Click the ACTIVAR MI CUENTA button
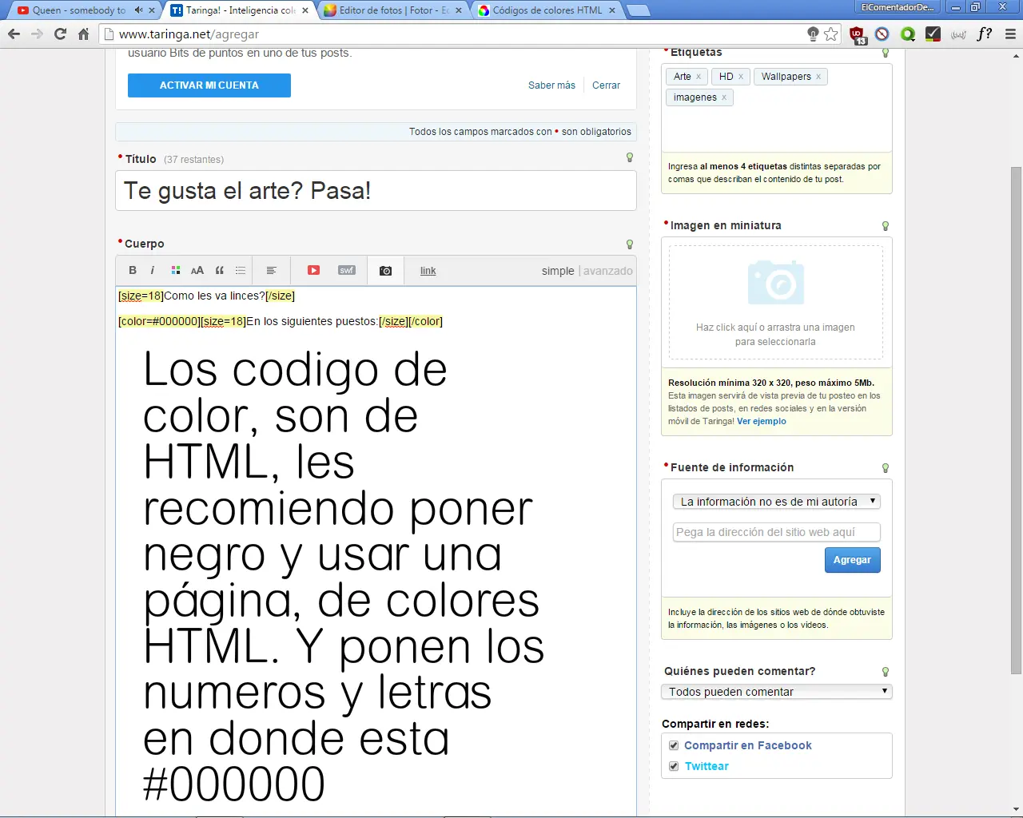This screenshot has width=1023, height=818. pos(209,85)
